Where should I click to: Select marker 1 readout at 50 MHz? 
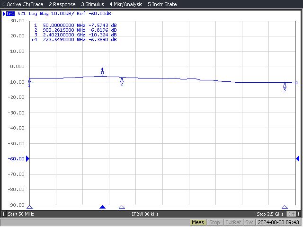coord(75,25)
